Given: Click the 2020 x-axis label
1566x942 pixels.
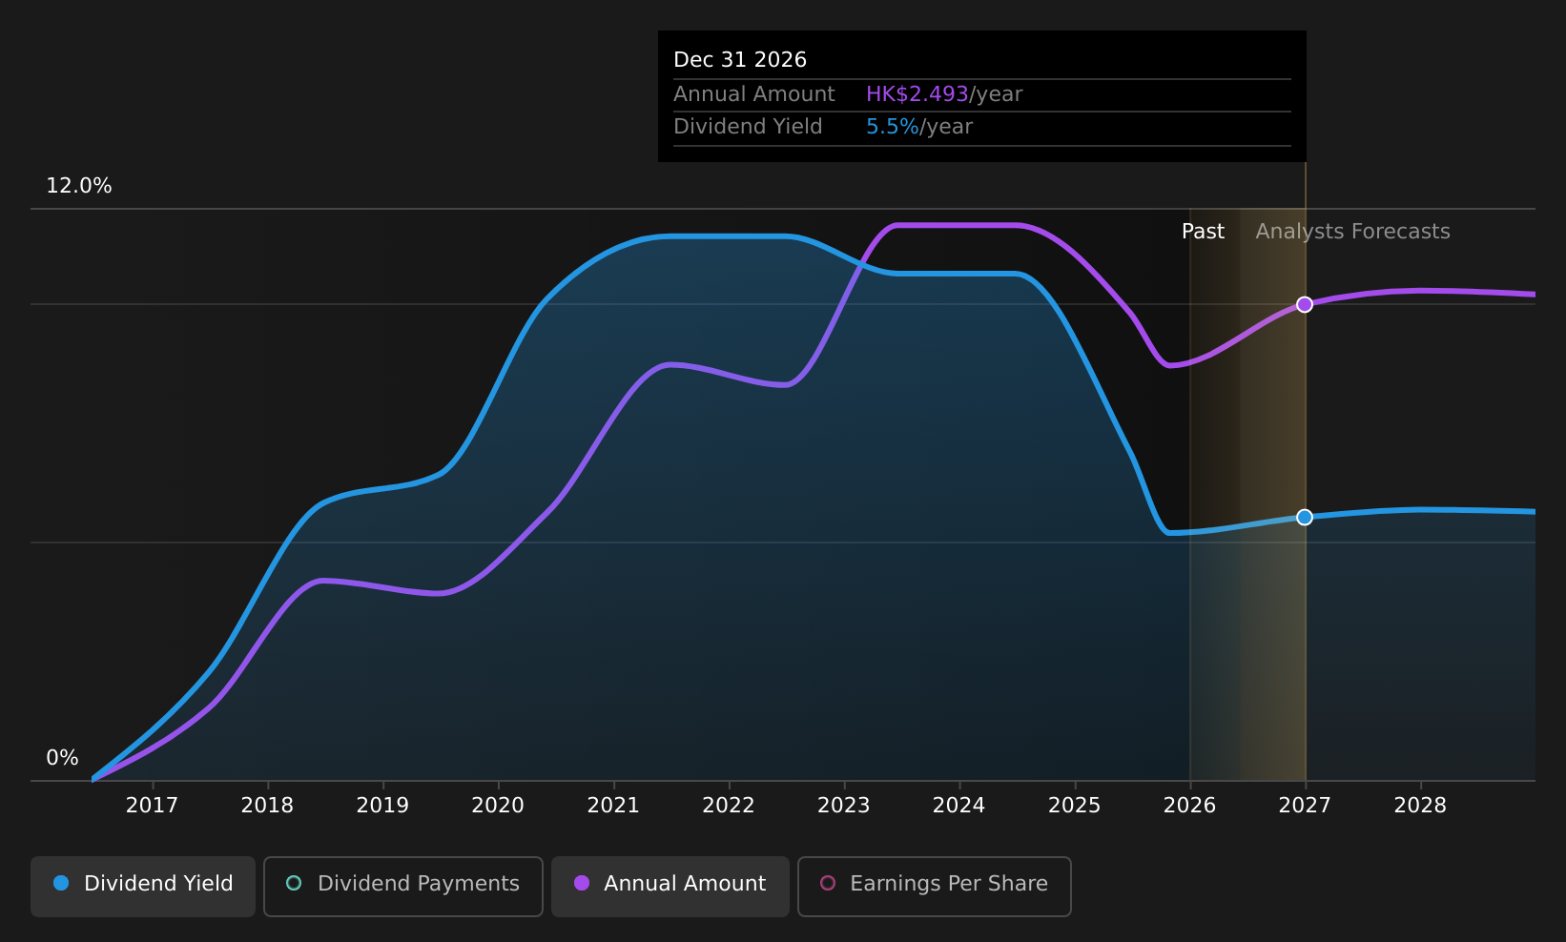Looking at the screenshot, I should pos(498,806).
